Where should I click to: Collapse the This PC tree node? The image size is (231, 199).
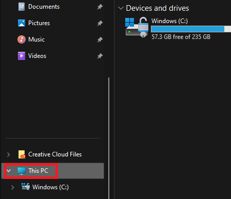pyautogui.click(x=9, y=171)
